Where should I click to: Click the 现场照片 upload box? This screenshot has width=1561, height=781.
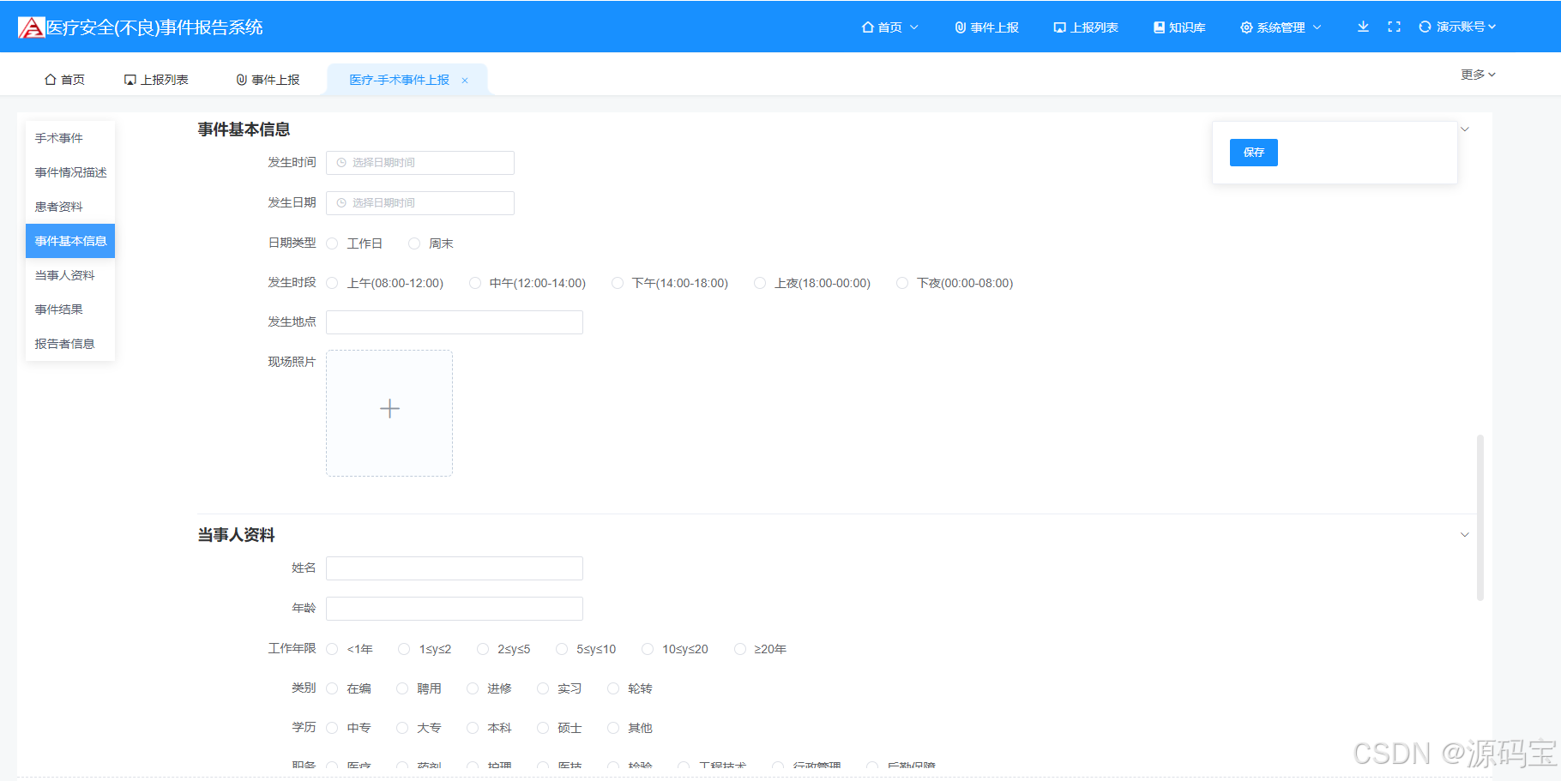[389, 413]
